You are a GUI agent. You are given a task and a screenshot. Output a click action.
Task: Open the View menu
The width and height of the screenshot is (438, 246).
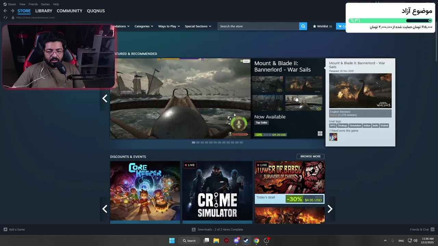[x=22, y=4]
